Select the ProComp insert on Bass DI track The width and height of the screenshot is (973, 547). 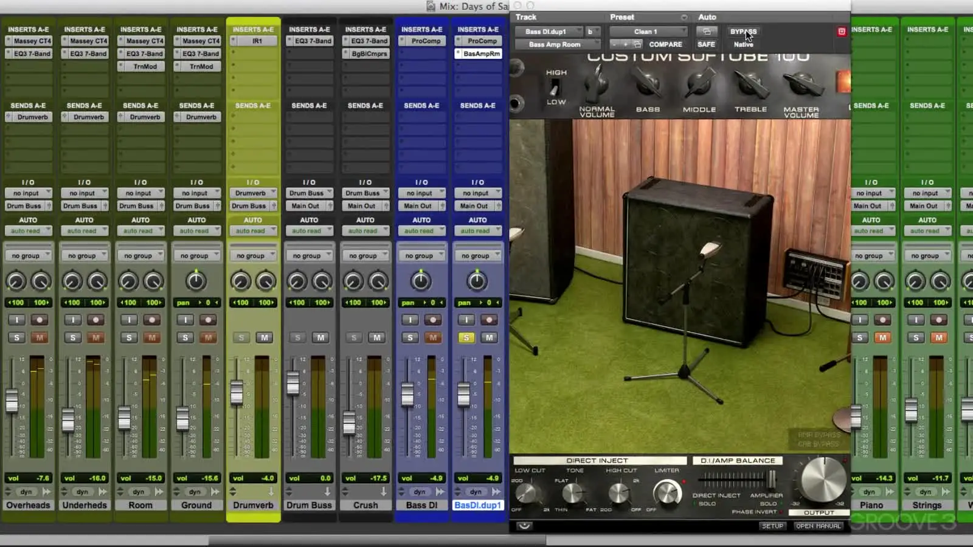[425, 41]
